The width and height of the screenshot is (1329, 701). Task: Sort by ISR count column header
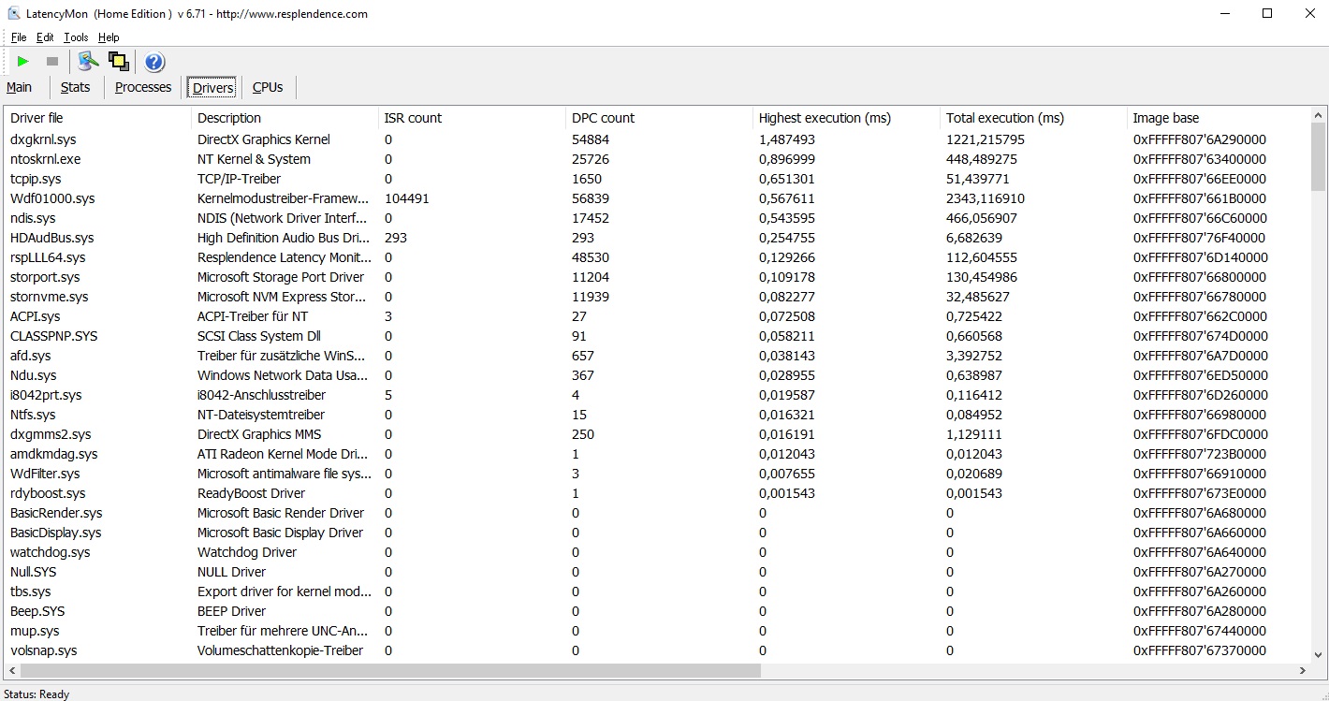472,118
